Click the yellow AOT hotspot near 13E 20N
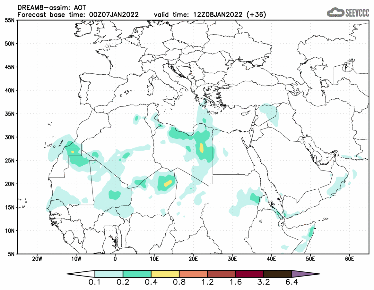This screenshot has width=374, height=290. coord(168,183)
